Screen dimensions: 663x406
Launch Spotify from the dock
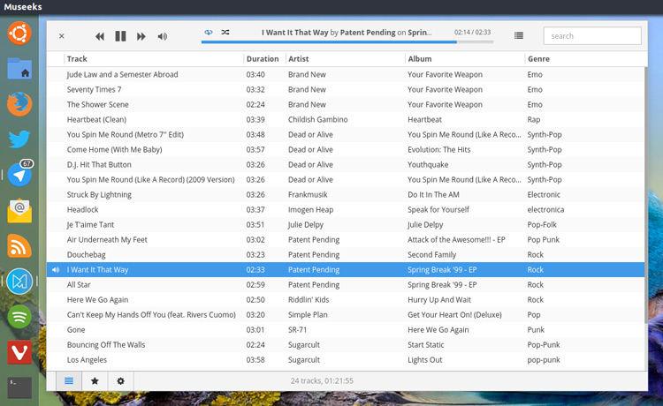19,316
